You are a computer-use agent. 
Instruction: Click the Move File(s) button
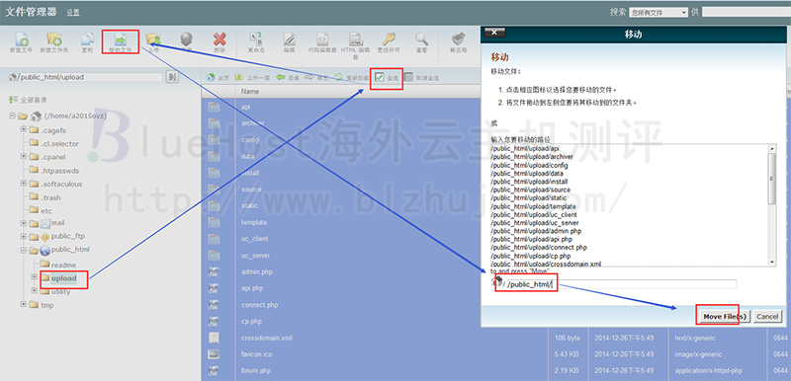tap(725, 317)
